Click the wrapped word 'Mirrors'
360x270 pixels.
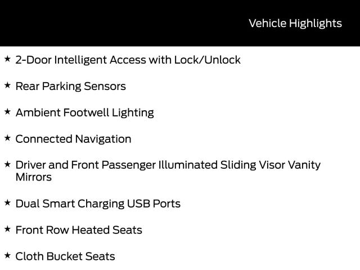pyautogui.click(x=33, y=177)
